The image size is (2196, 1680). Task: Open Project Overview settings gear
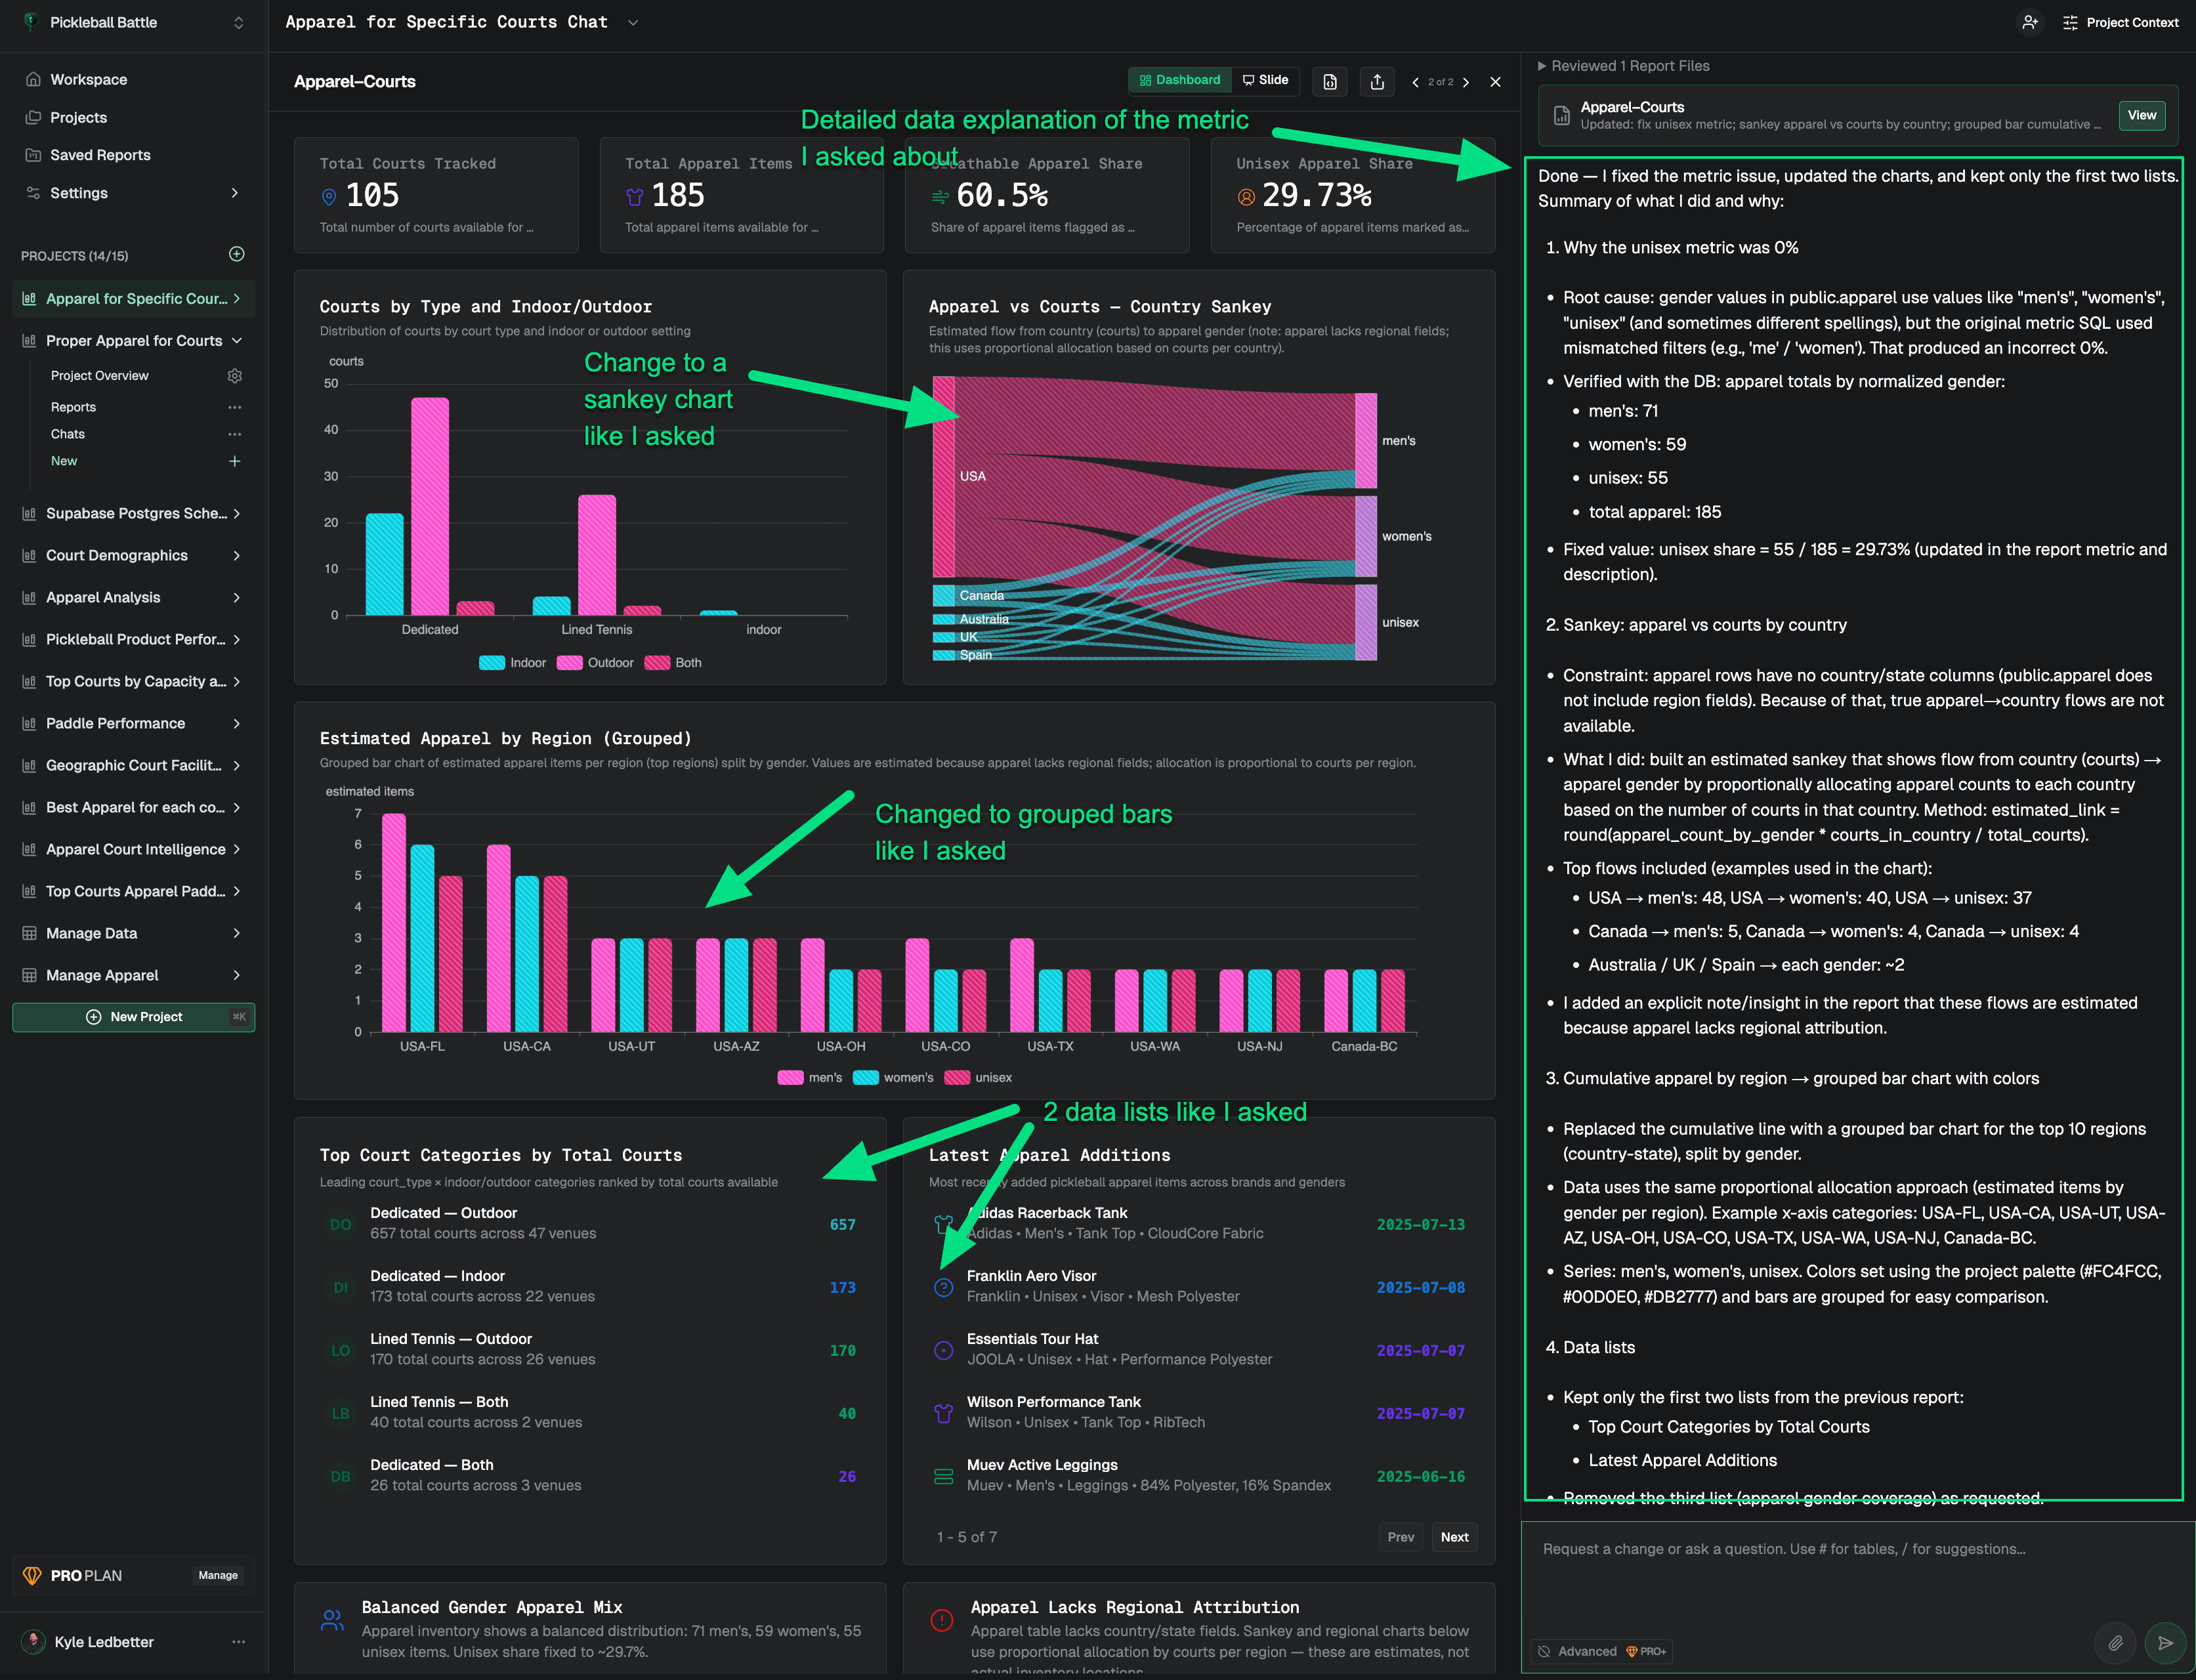[x=235, y=376]
